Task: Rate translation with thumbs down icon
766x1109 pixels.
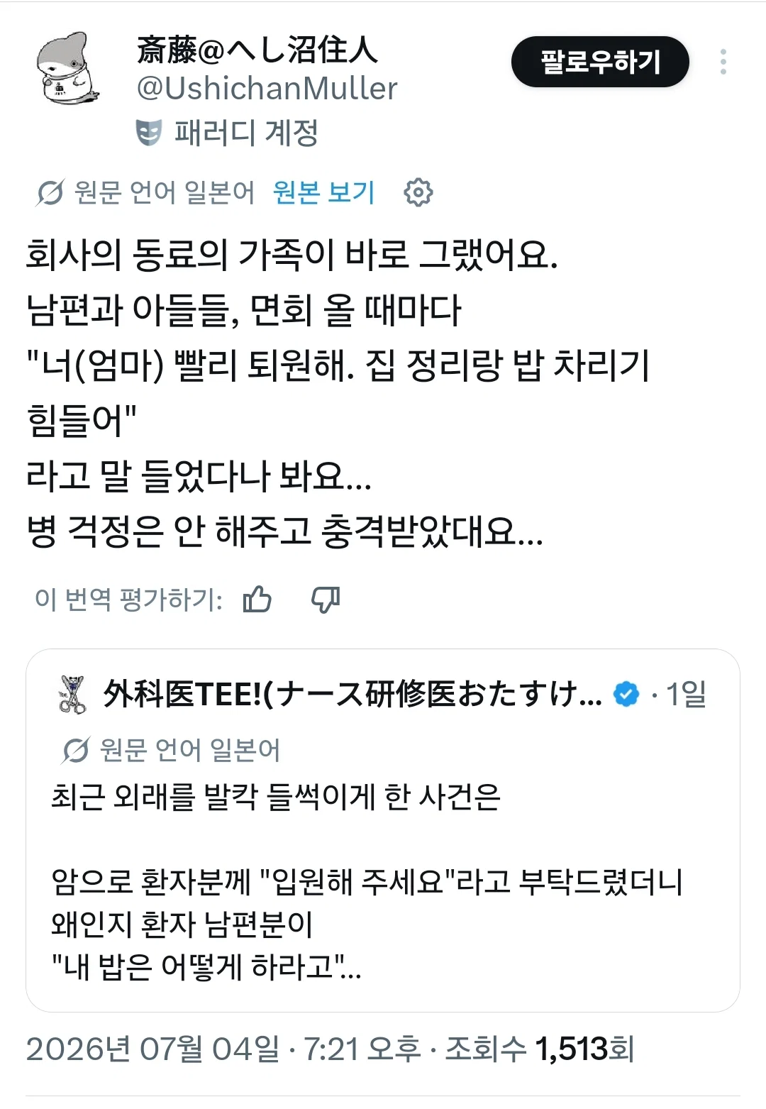Action: pyautogui.click(x=326, y=600)
